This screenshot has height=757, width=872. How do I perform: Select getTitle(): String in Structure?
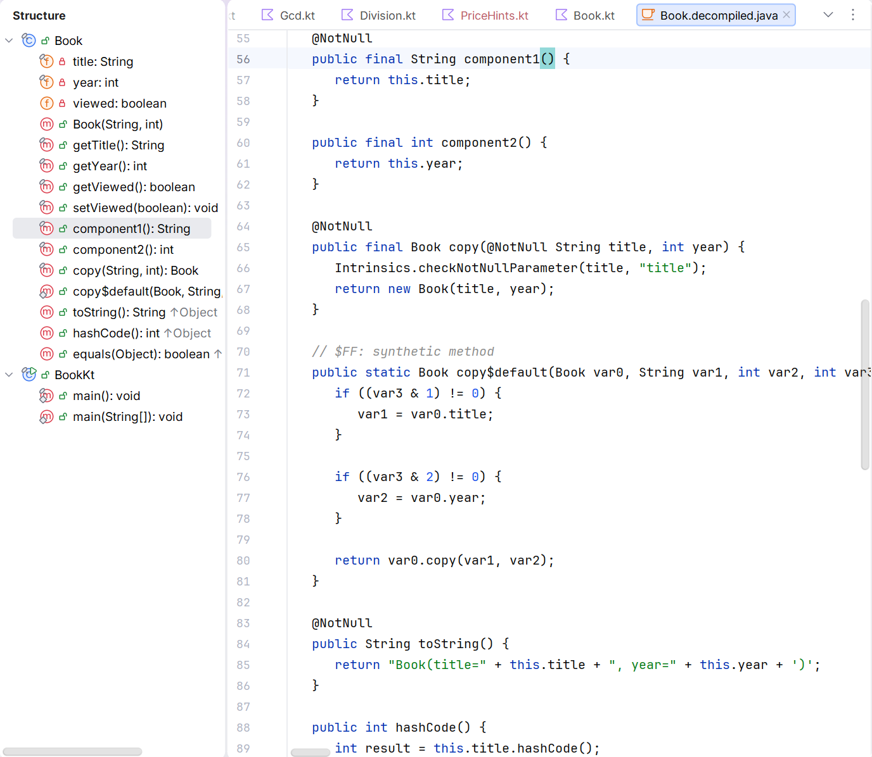(119, 145)
